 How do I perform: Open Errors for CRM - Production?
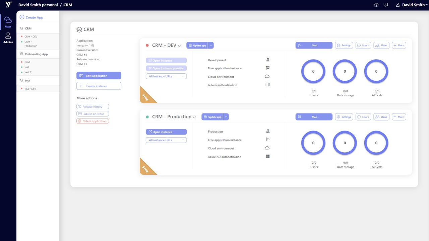point(363,117)
